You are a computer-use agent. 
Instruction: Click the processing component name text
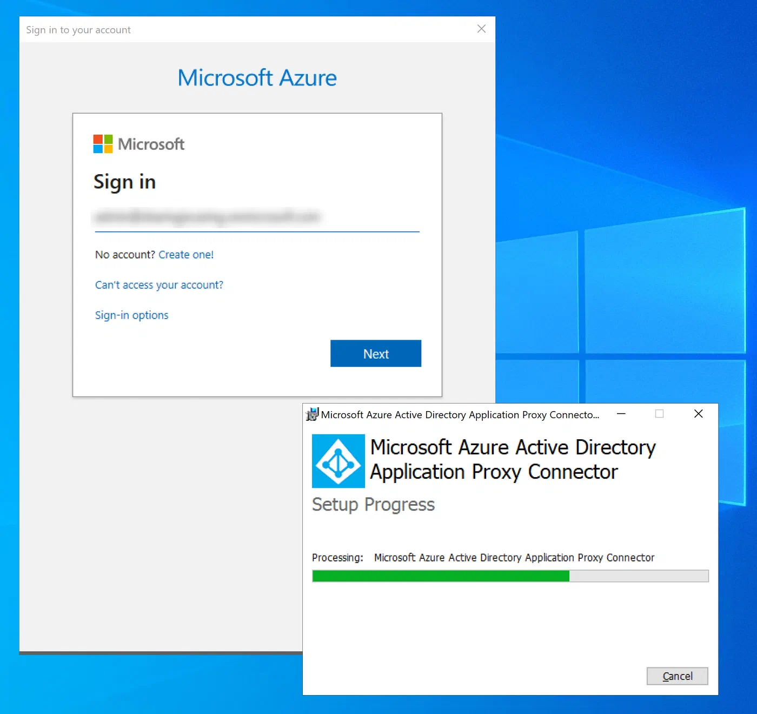pos(514,558)
